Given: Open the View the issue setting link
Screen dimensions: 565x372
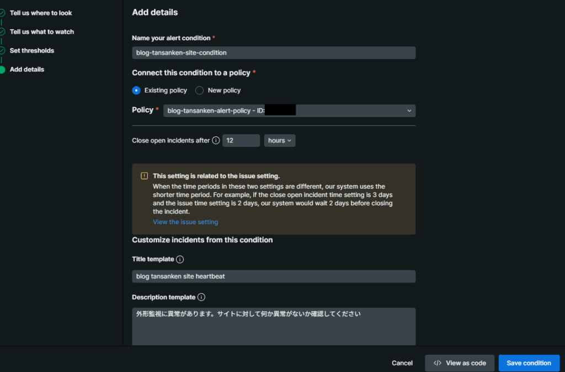Looking at the screenshot, I should (185, 222).
